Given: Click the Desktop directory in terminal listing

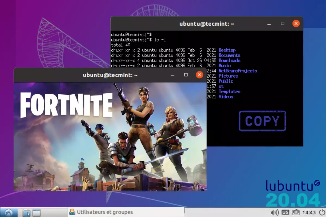Looking at the screenshot, I should point(227,50).
